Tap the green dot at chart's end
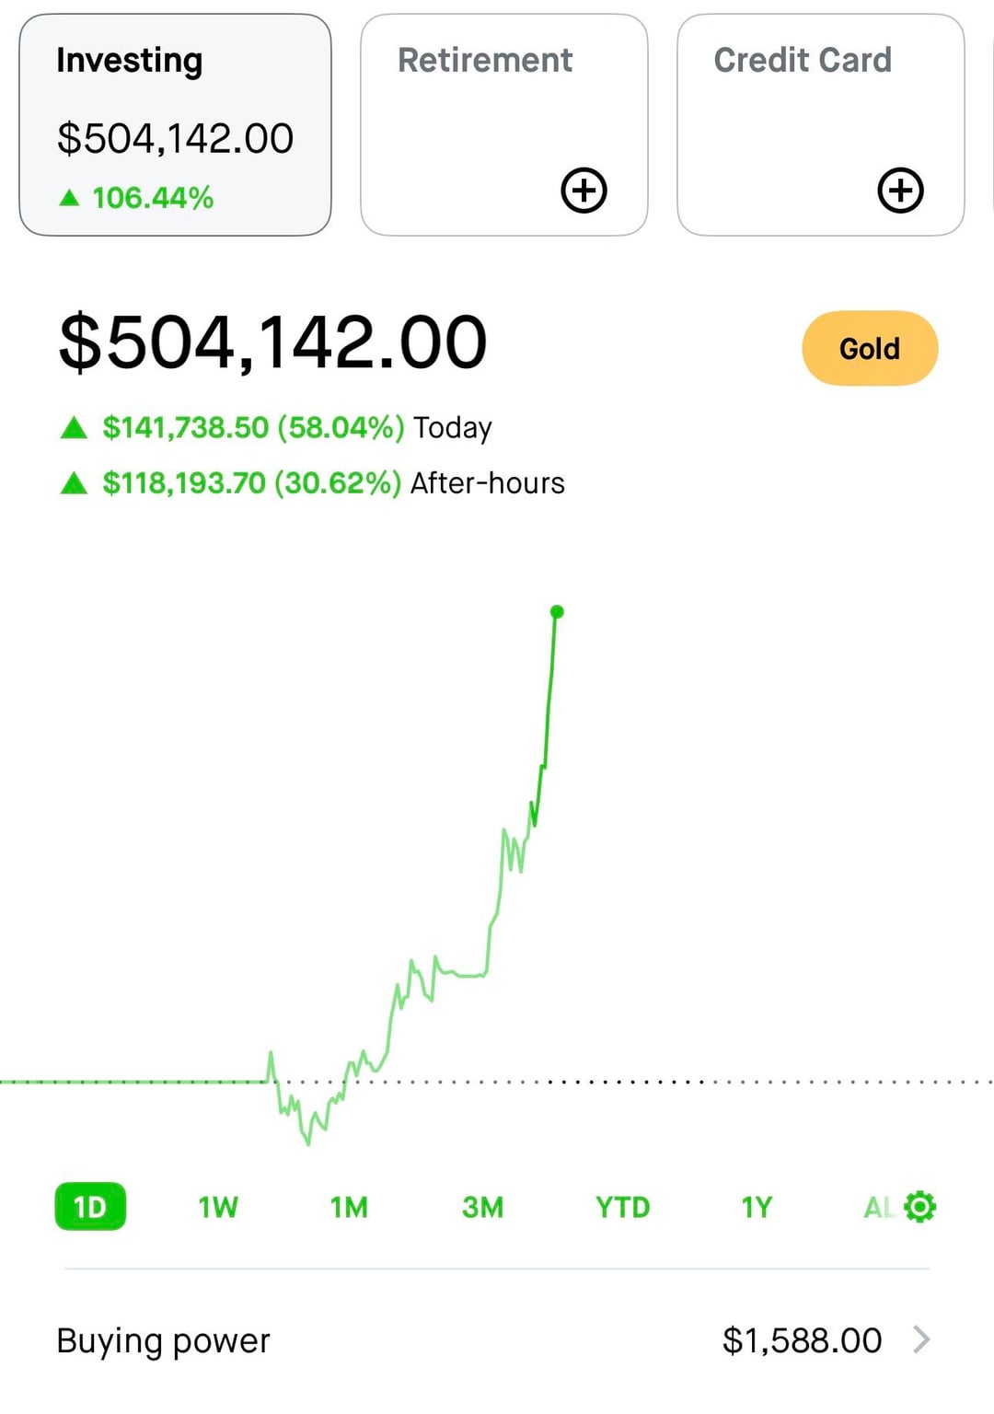Viewport: 994px width, 1414px height. click(557, 611)
